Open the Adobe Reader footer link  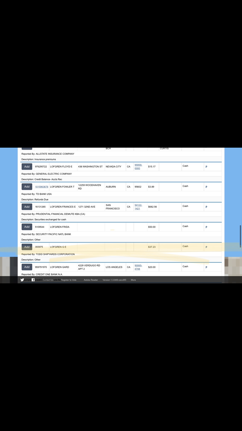click(x=91, y=280)
